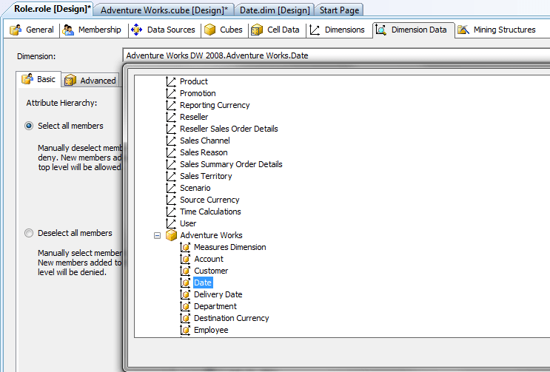Viewport: 550px width, 372px height.
Task: Switch to the Role.role [Design] document tab
Action: [x=53, y=9]
